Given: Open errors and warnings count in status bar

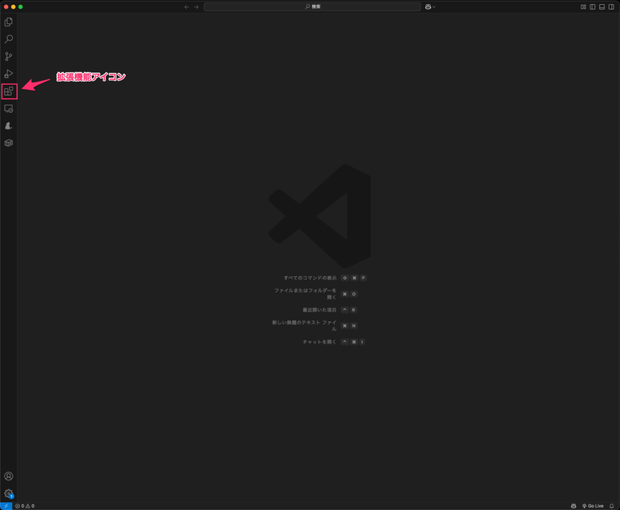Looking at the screenshot, I should pos(25,506).
